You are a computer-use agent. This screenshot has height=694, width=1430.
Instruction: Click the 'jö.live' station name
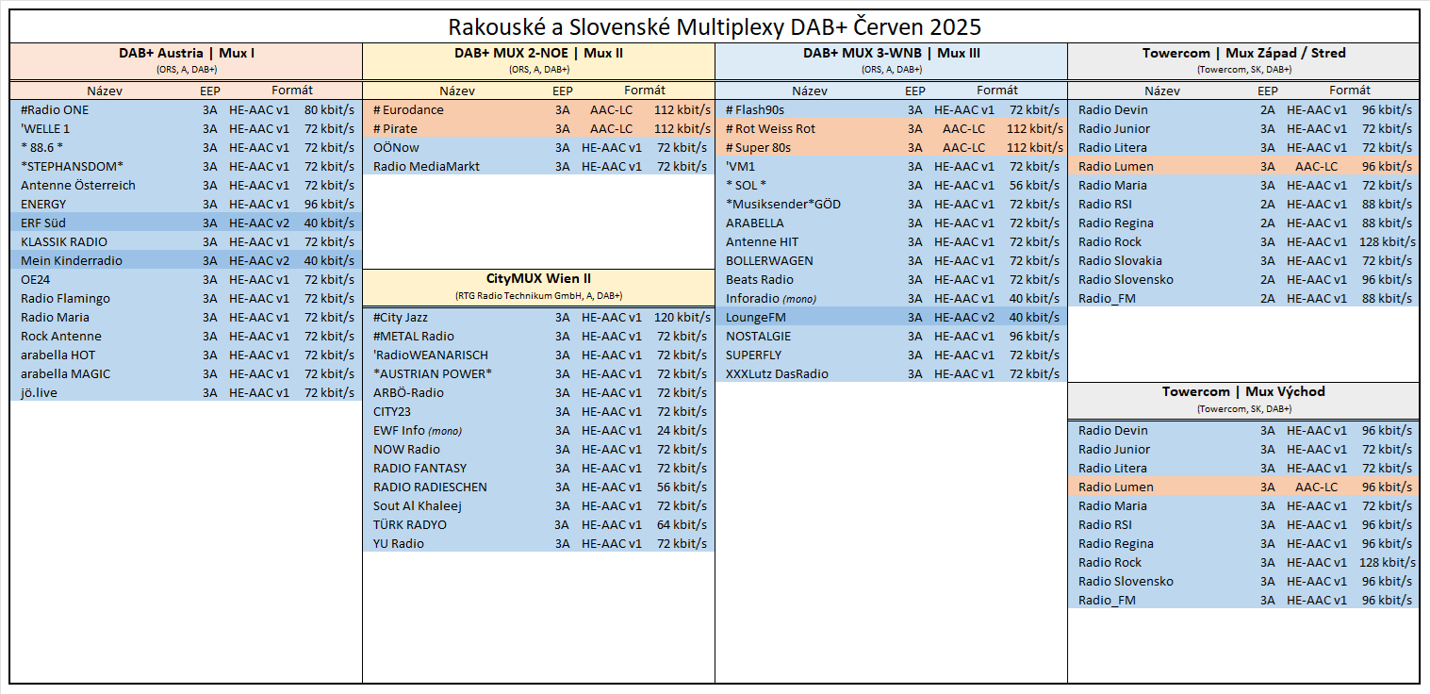(39, 392)
